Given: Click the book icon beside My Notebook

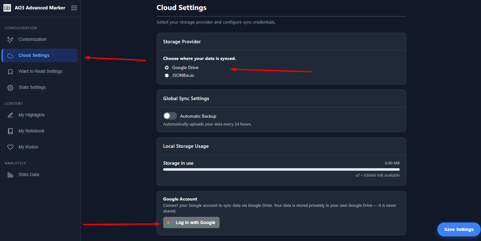Looking at the screenshot, I should coord(10,131).
